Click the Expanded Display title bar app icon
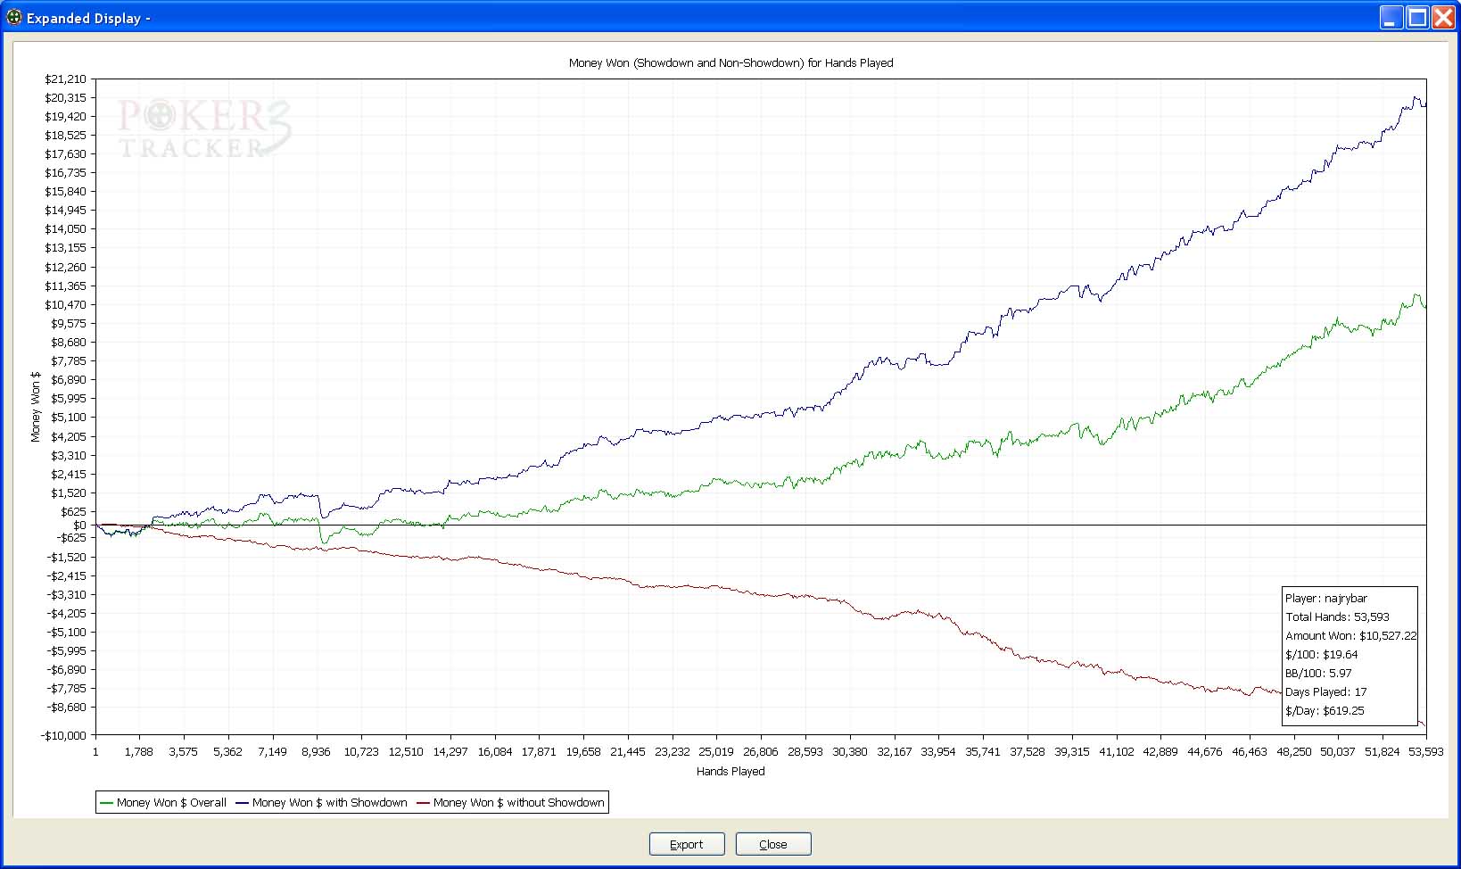This screenshot has height=869, width=1461. pyautogui.click(x=14, y=17)
